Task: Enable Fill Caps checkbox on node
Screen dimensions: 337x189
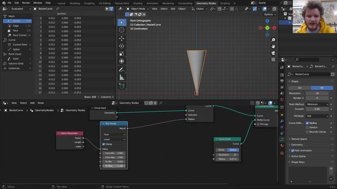Action: pyautogui.click(x=258, y=124)
